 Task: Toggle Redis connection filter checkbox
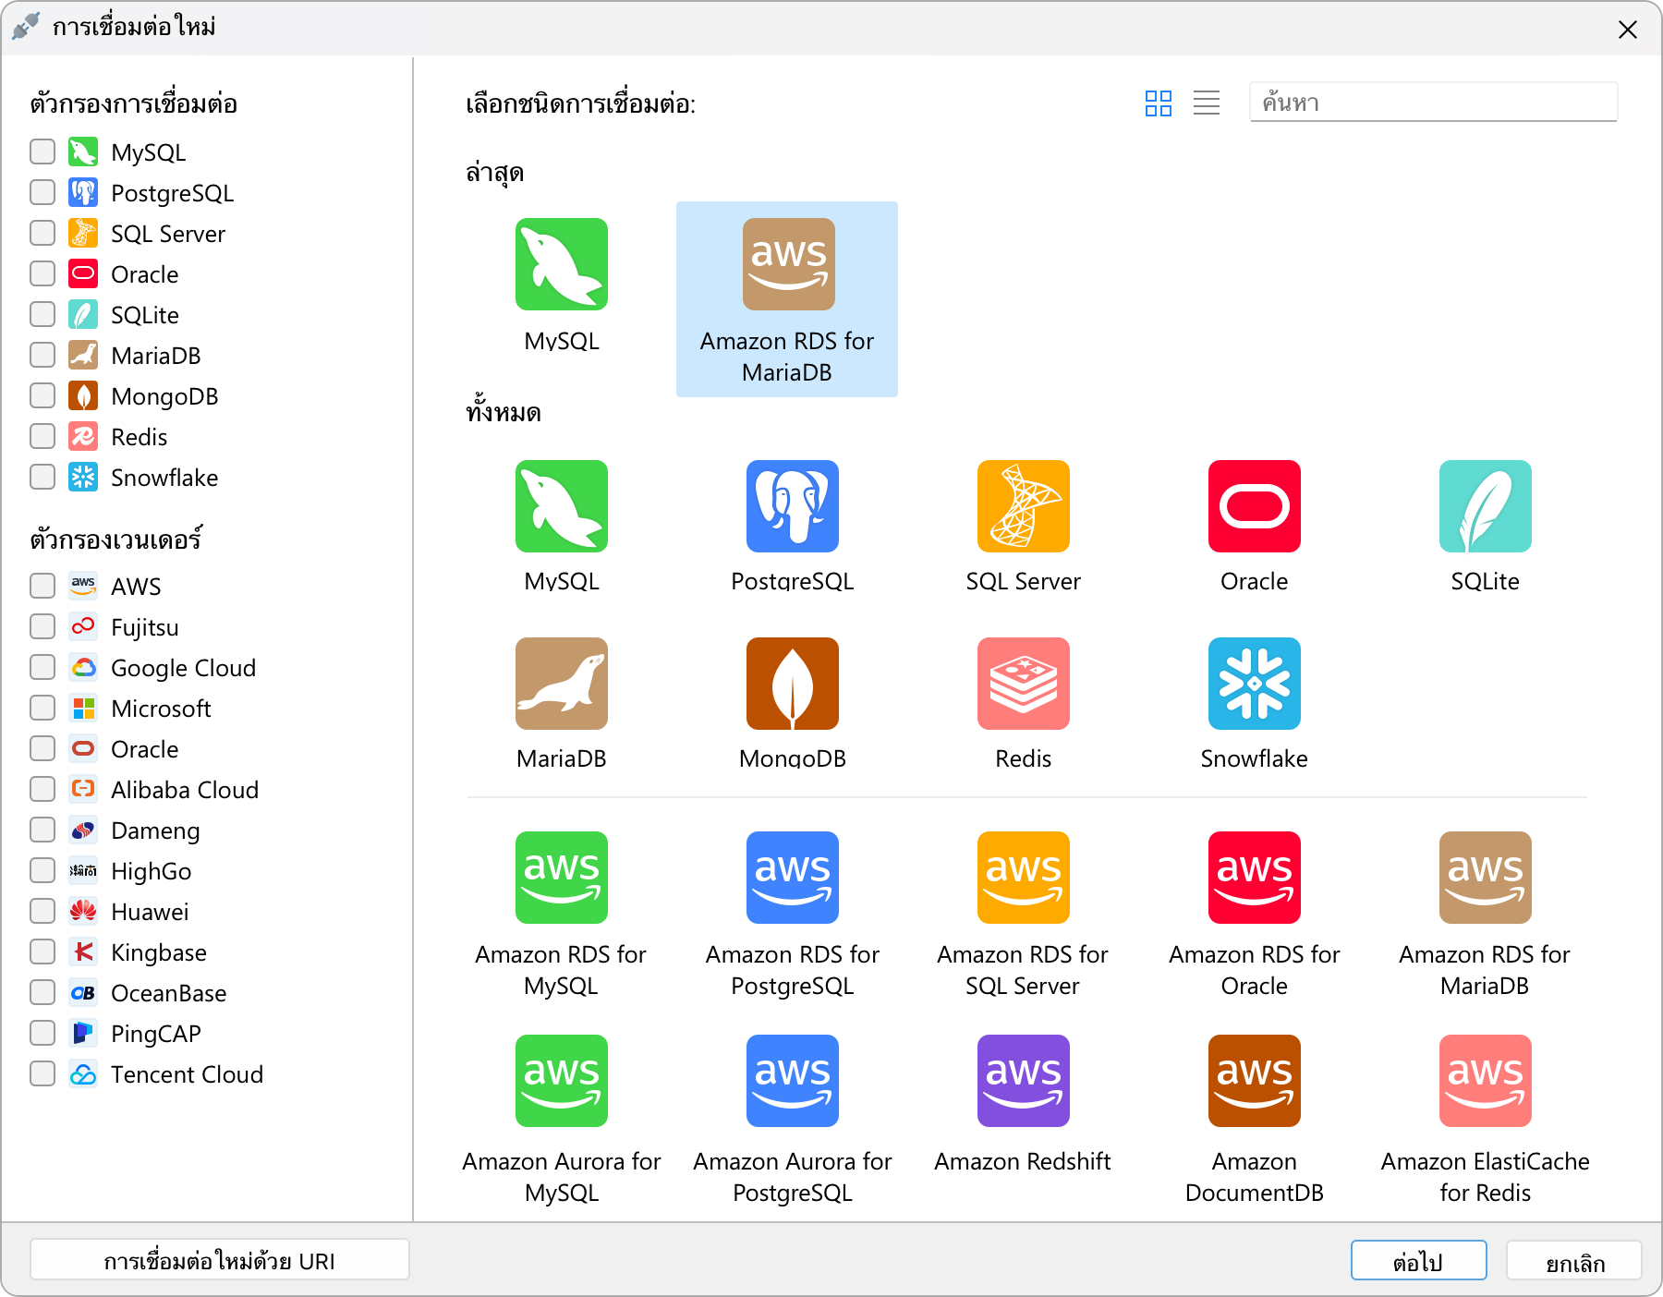42,436
